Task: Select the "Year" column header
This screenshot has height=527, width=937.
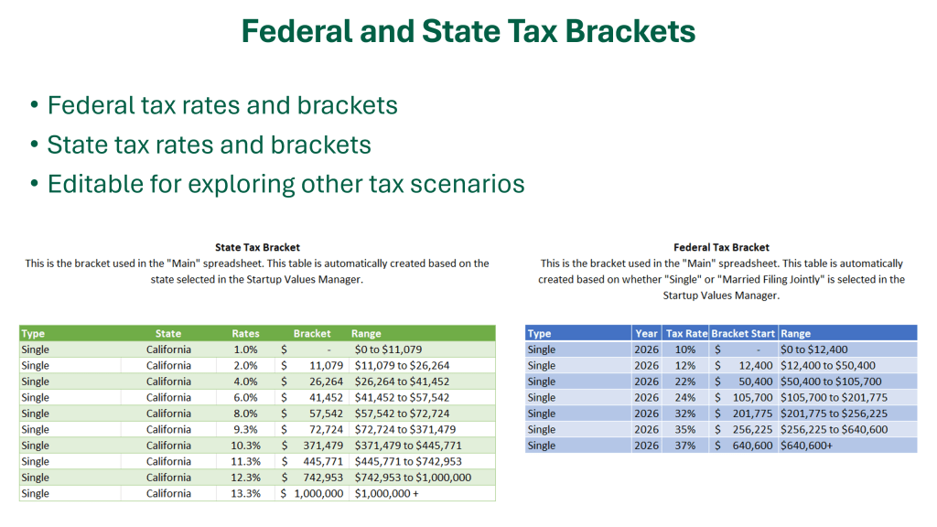Action: coord(646,334)
